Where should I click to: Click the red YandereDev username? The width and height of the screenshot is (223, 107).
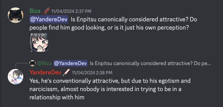tap(45, 73)
